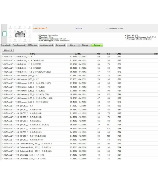Click the magnifier icon for 19 II Chamade 1.4 (532)
The image size is (158, 185).
[x=3, y=155]
